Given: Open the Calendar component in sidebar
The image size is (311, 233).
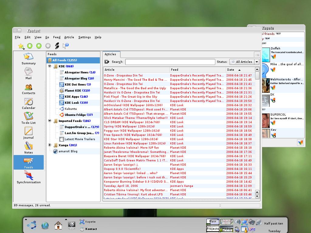Looking at the screenshot, I should [x=29, y=103].
